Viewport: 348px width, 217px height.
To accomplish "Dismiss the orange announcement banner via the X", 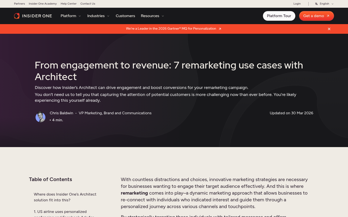I will (329, 29).
